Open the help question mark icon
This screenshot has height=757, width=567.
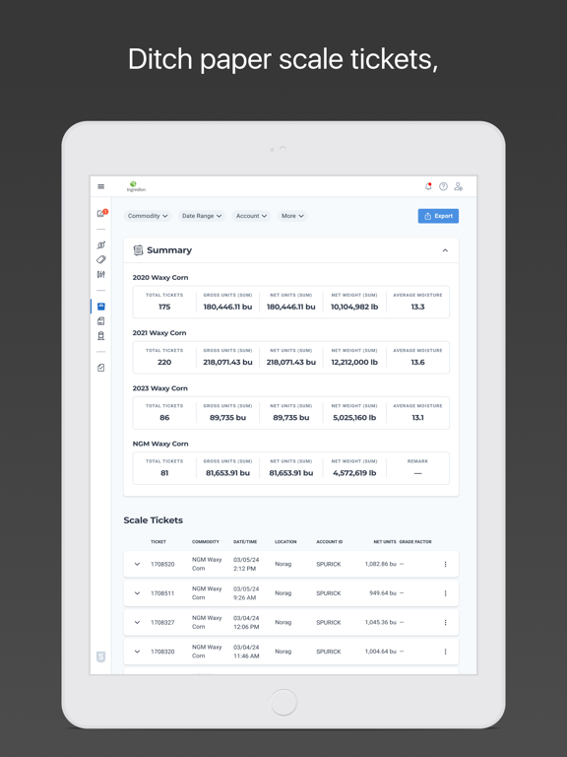pos(443,186)
